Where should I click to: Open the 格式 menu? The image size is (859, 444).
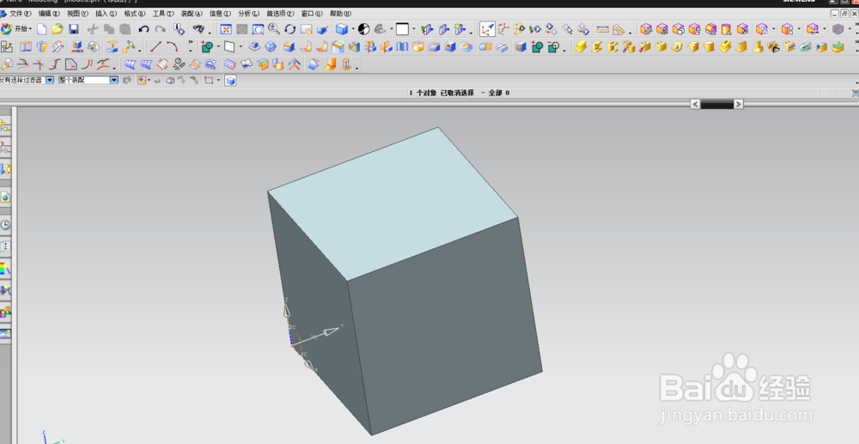point(135,14)
